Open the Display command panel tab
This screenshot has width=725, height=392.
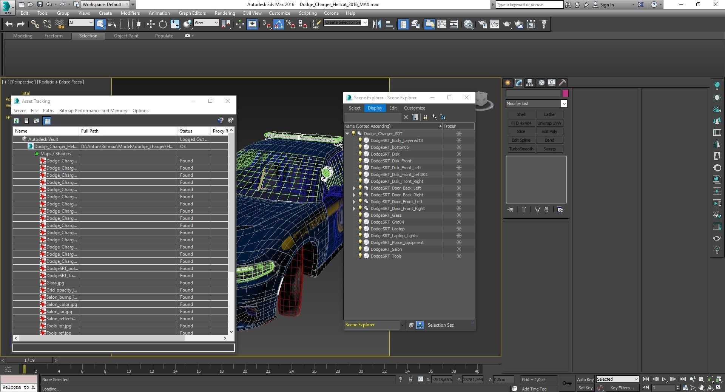(552, 83)
